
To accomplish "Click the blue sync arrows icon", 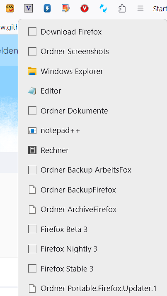I will (x=103, y=8).
